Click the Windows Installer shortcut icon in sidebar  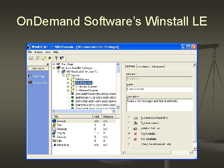coord(30,82)
